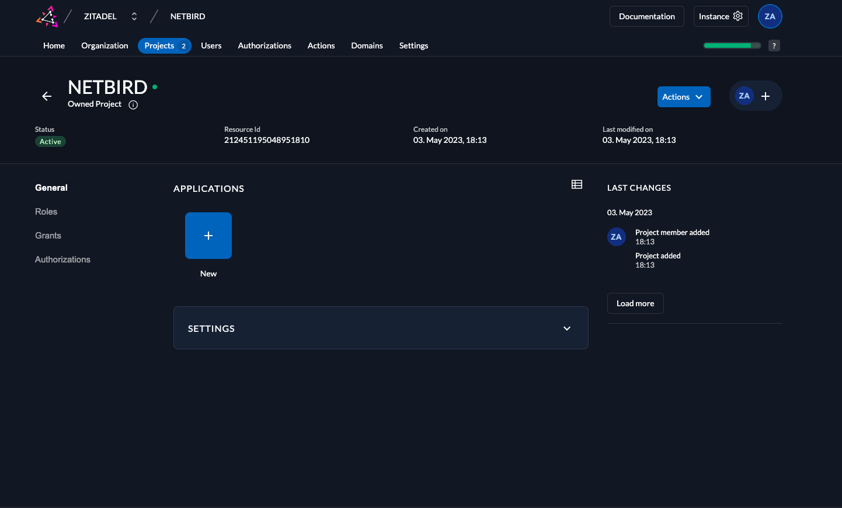Switch applications view using the table icon
This screenshot has width=842, height=508.
pos(577,184)
